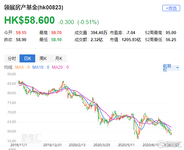Click the 75.00 price axis label

pyautogui.click(x=11, y=103)
